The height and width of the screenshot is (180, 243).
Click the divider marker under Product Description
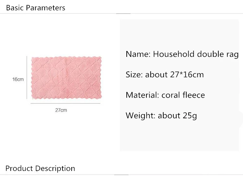pyautogui.click(x=121, y=175)
